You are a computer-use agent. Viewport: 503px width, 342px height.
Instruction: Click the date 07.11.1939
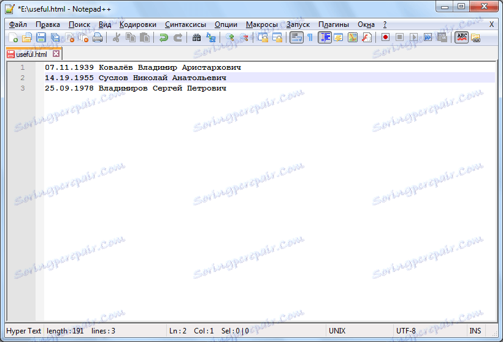69,67
